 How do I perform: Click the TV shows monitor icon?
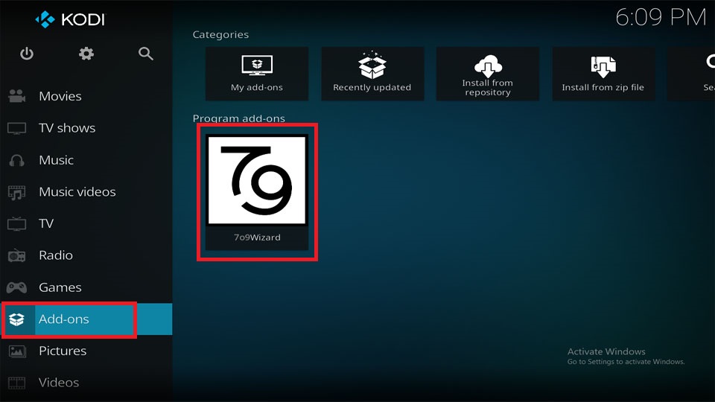click(17, 128)
